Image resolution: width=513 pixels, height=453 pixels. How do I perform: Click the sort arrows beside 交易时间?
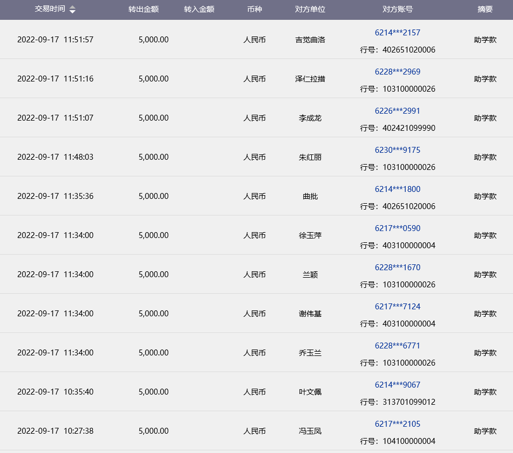(x=72, y=10)
